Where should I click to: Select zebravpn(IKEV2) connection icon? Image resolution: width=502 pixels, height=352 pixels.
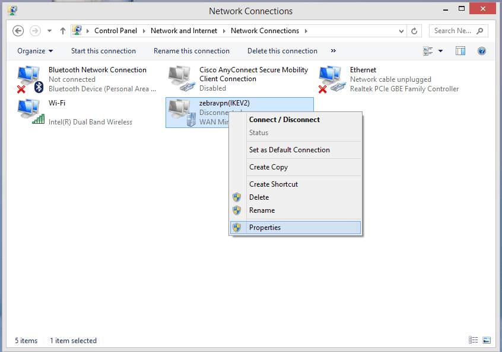[182, 112]
